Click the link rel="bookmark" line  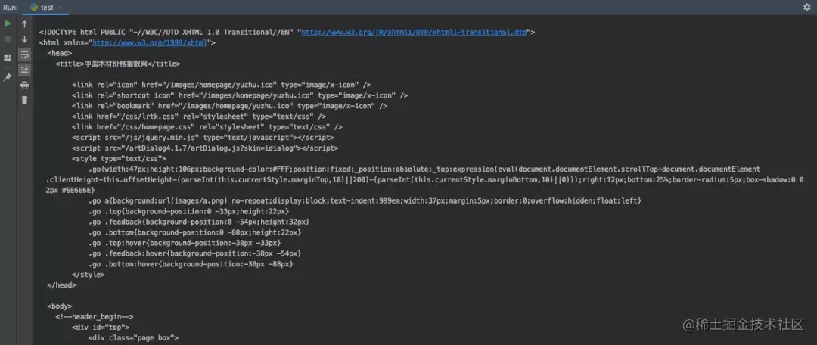[230, 106]
